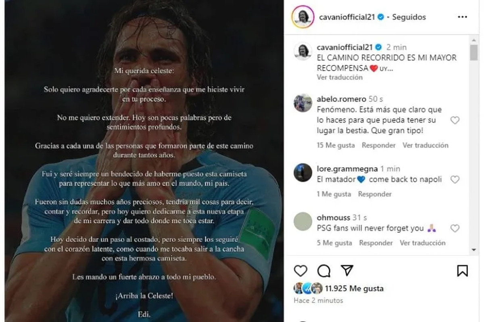Open lore.grammegna username link
The height and width of the screenshot is (322, 484).
347,169
